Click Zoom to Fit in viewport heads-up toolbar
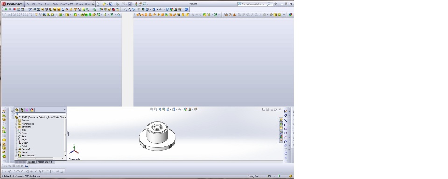 tap(152, 109)
